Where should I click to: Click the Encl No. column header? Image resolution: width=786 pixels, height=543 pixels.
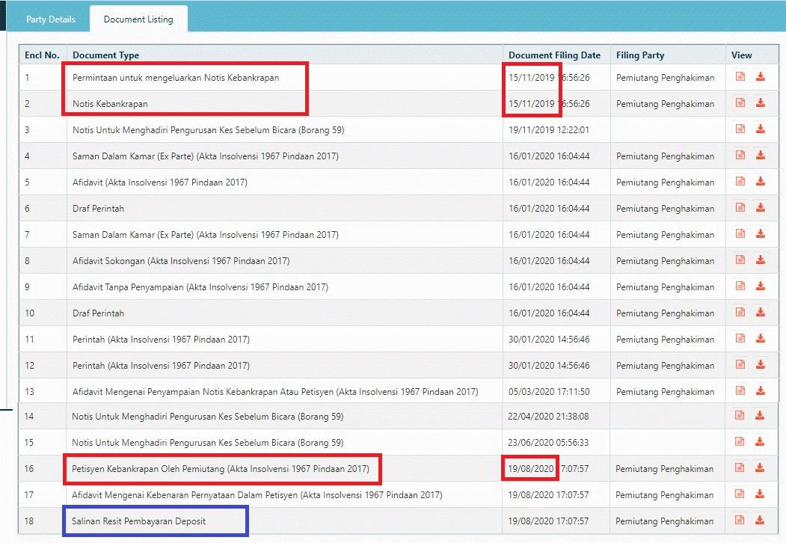coord(42,55)
